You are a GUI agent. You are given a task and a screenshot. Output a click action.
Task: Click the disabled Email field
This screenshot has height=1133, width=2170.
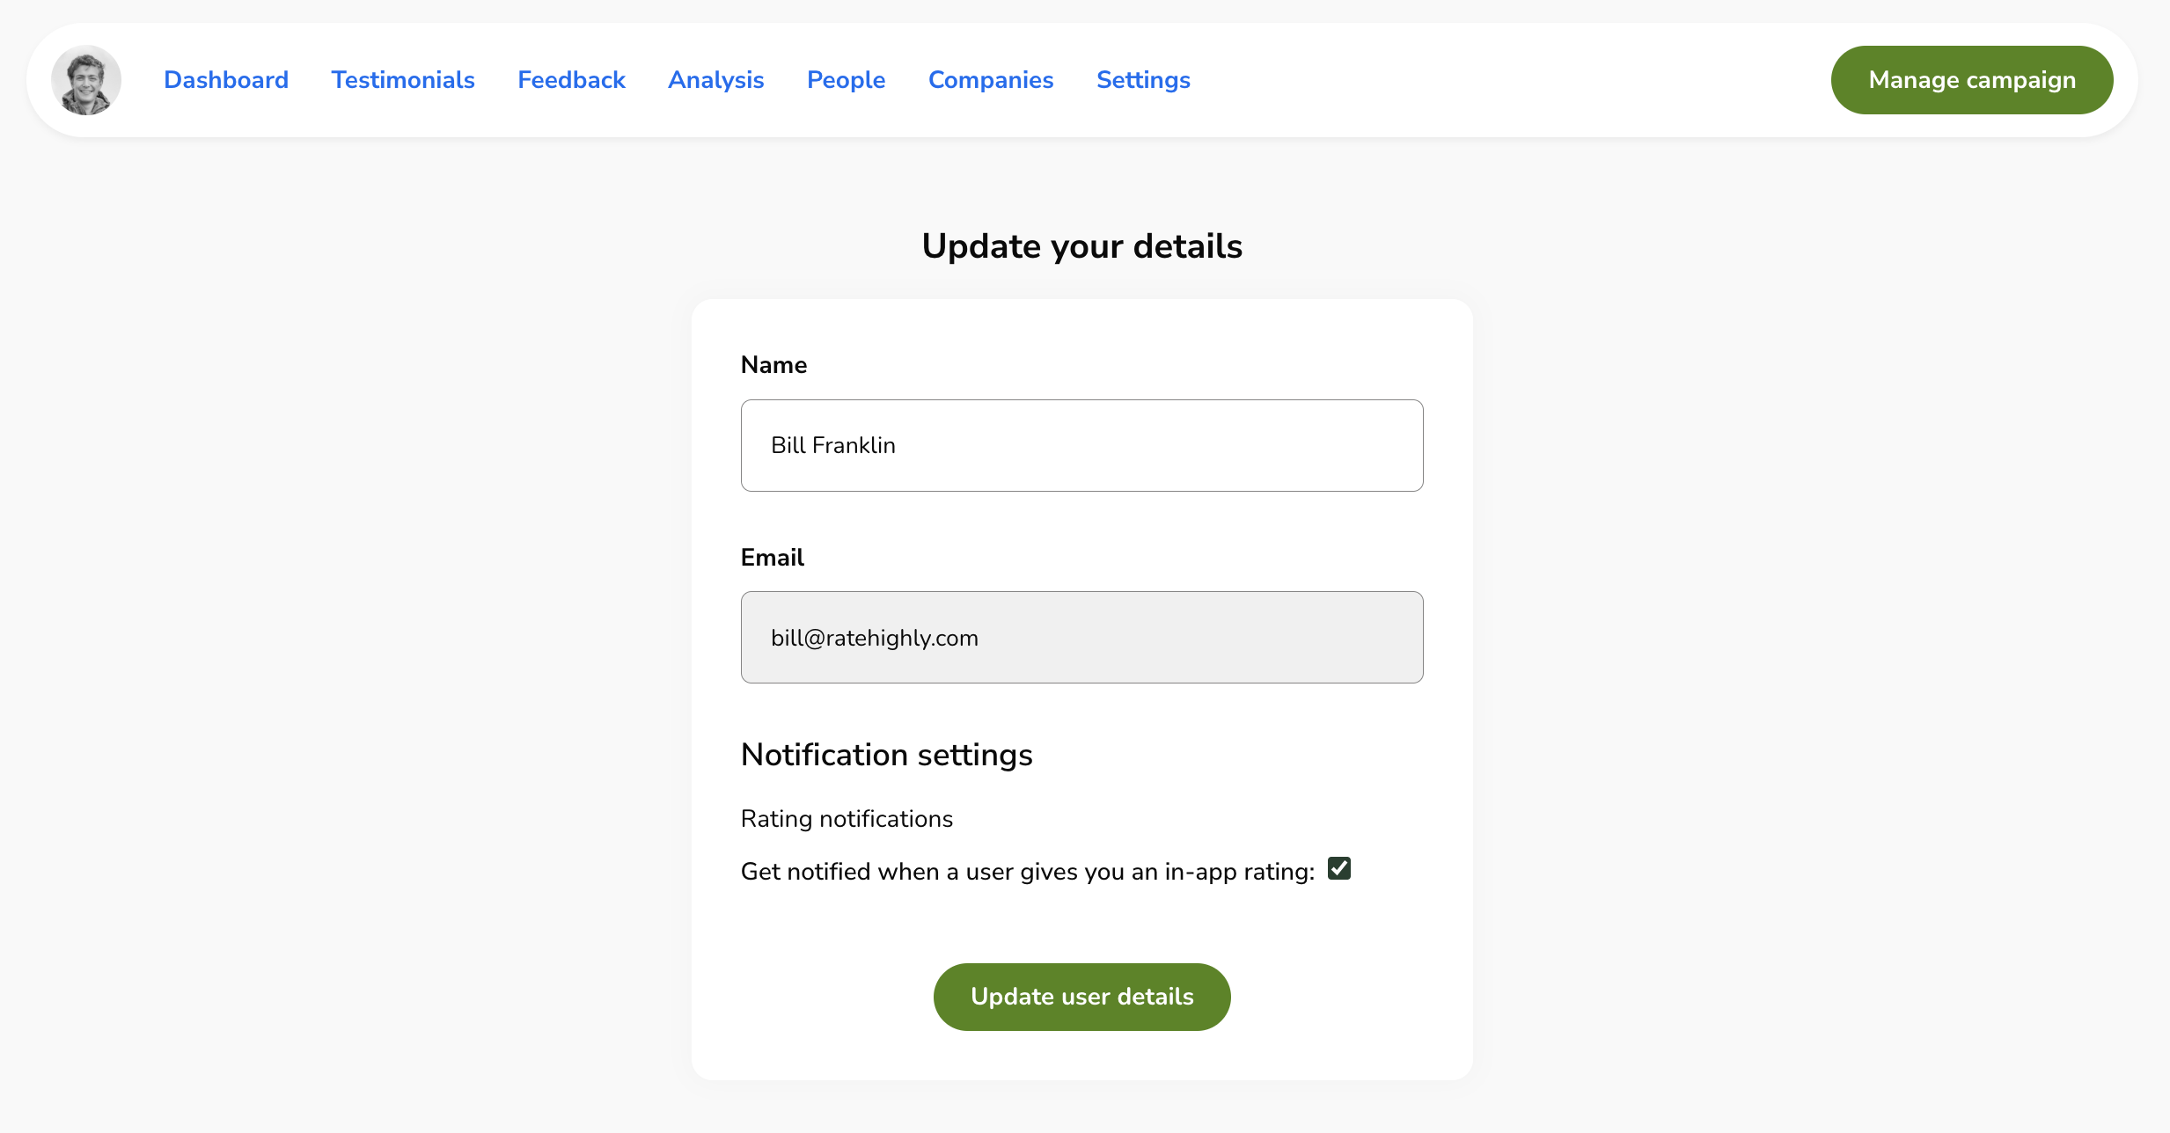(1081, 637)
